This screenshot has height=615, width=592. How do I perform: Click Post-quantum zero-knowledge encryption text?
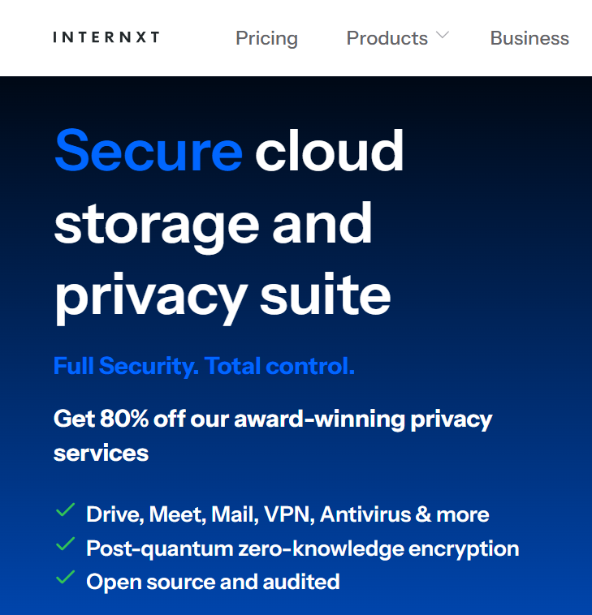pos(302,548)
